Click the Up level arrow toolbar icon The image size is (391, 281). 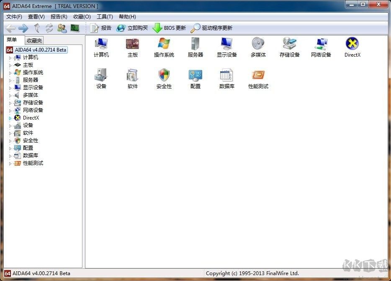point(37,28)
